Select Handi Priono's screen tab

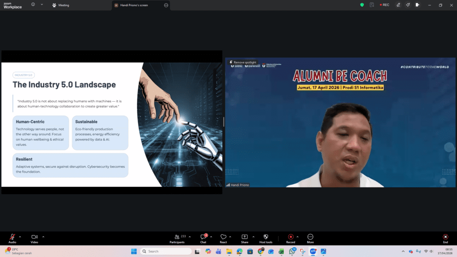coord(137,5)
